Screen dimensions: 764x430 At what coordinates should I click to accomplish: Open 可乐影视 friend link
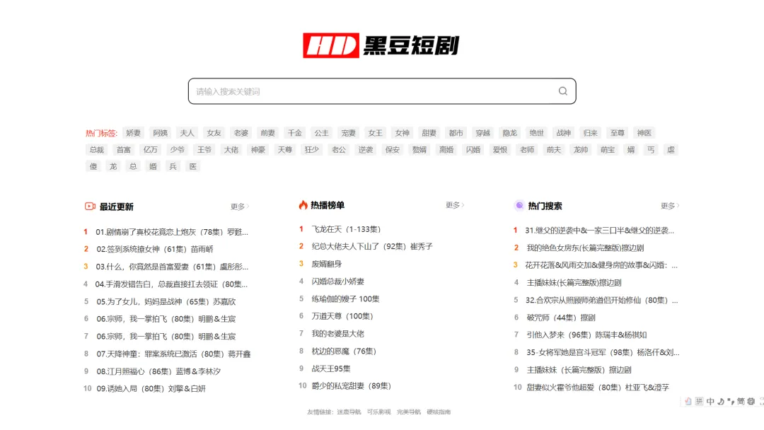378,412
